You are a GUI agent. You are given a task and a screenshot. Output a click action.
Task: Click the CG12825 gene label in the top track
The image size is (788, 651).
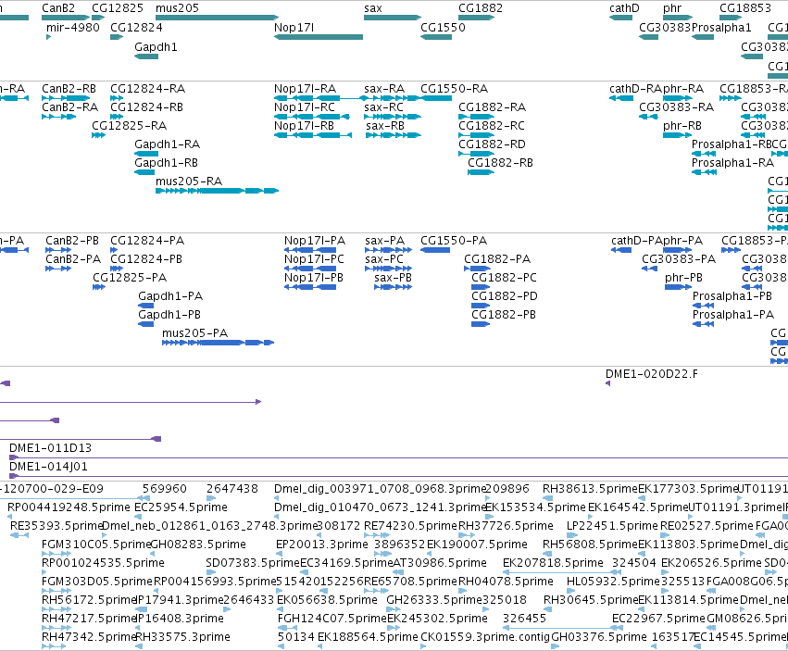point(118,8)
